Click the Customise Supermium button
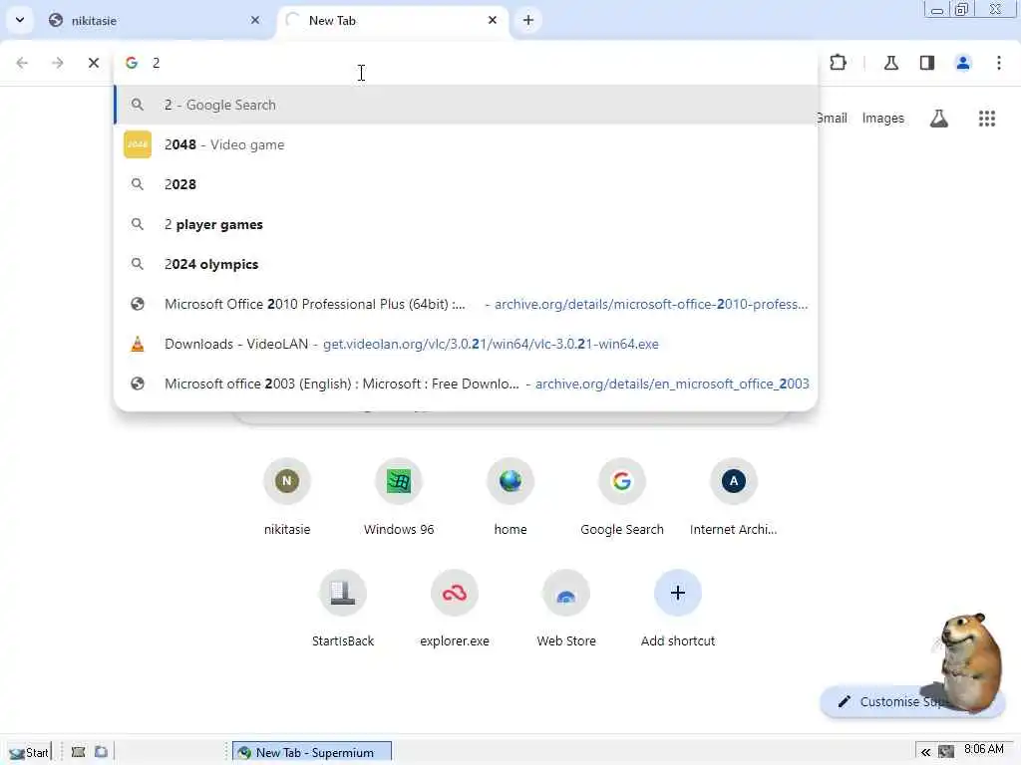Screen dimensions: 1021x765 point(911,701)
